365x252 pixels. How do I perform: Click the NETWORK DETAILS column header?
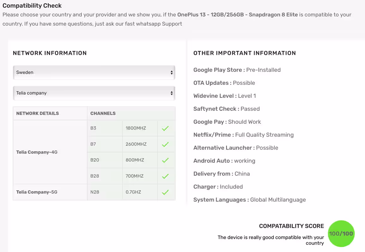[38, 113]
